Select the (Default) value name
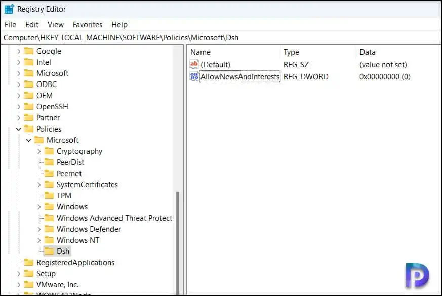 [215, 65]
